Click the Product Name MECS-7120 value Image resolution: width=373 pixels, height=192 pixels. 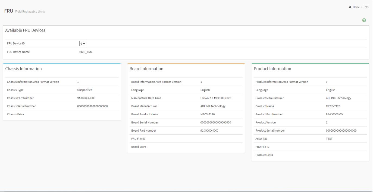(x=332, y=106)
